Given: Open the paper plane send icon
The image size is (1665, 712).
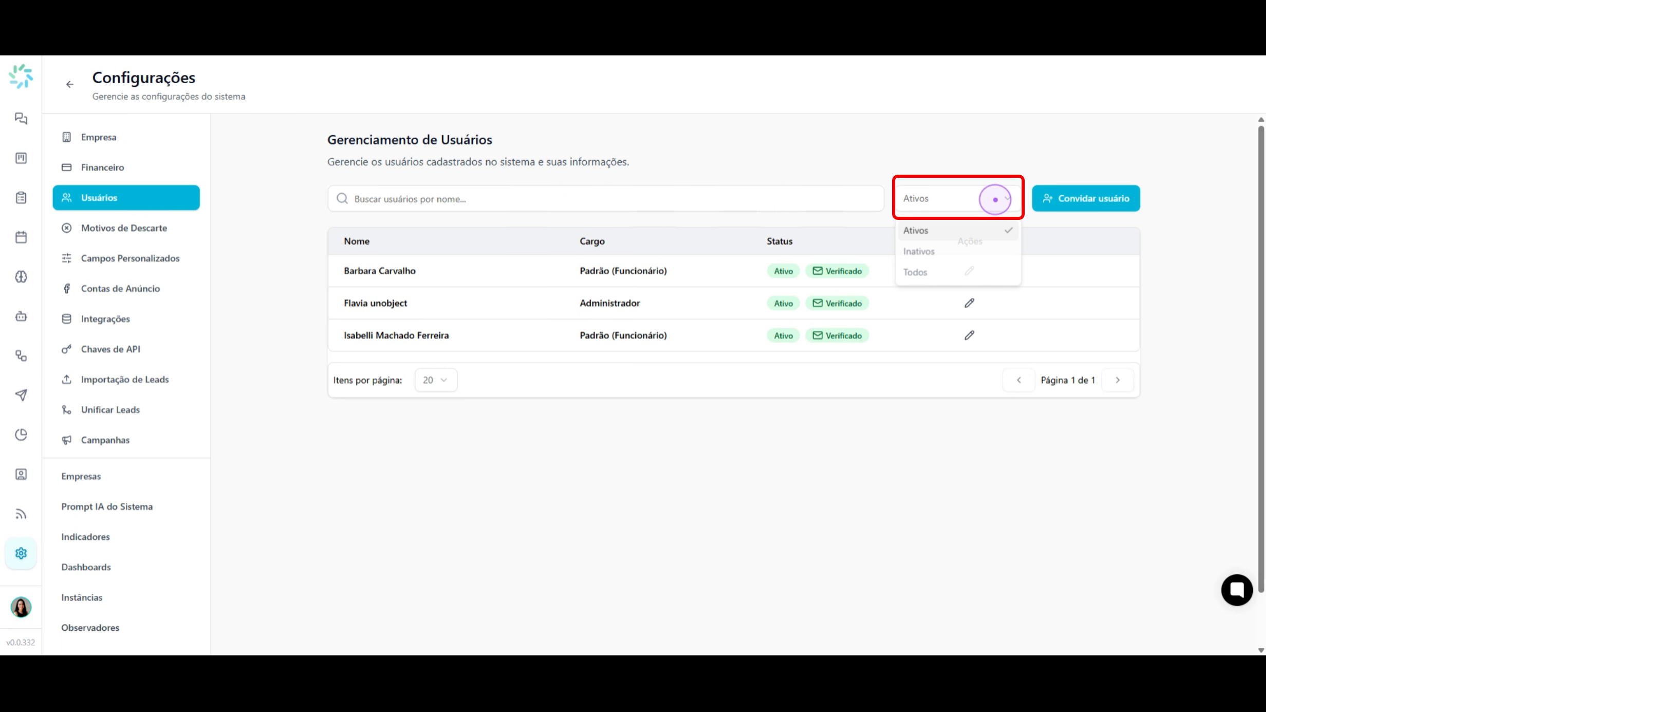Looking at the screenshot, I should 21,396.
